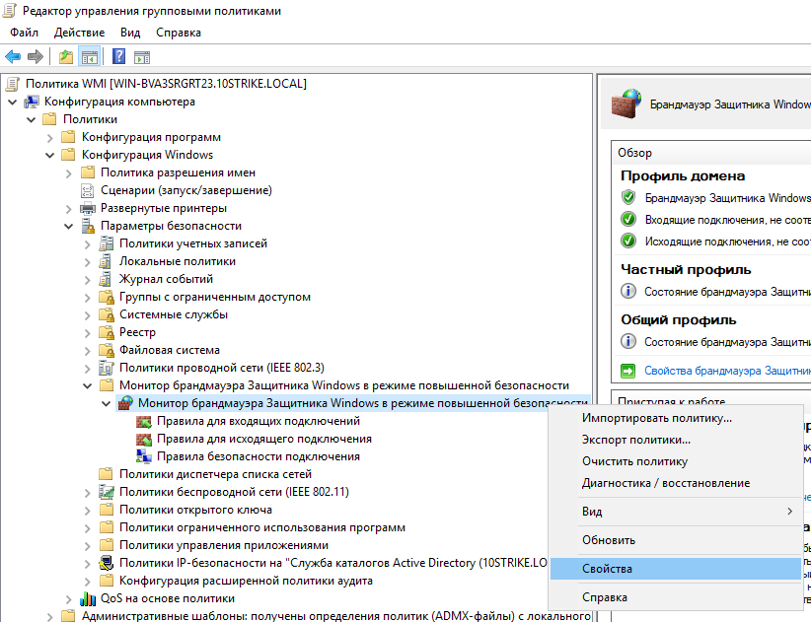The height and width of the screenshot is (622, 811).
Task: Click the green arrow icon beside Свойства брандмауэра link
Action: [x=627, y=371]
